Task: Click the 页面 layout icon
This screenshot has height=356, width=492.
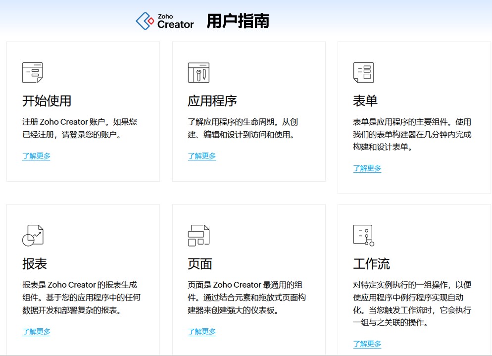Action: coord(198,236)
